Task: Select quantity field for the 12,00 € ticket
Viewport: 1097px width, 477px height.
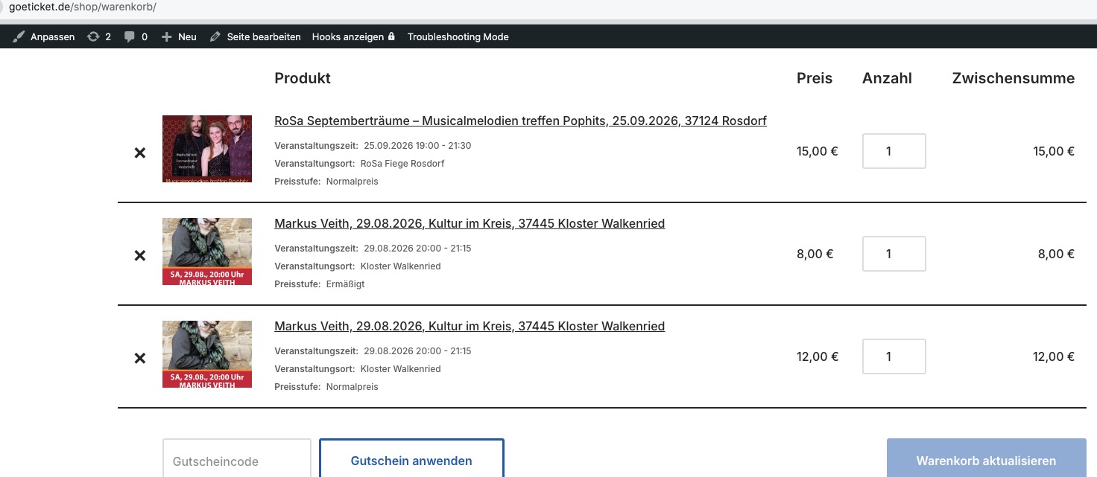Action: (x=894, y=356)
